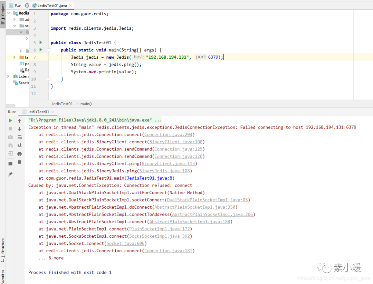Collapse the src folder in project tree
Viewport: 373px width, 284px height.
click(x=15, y=26)
